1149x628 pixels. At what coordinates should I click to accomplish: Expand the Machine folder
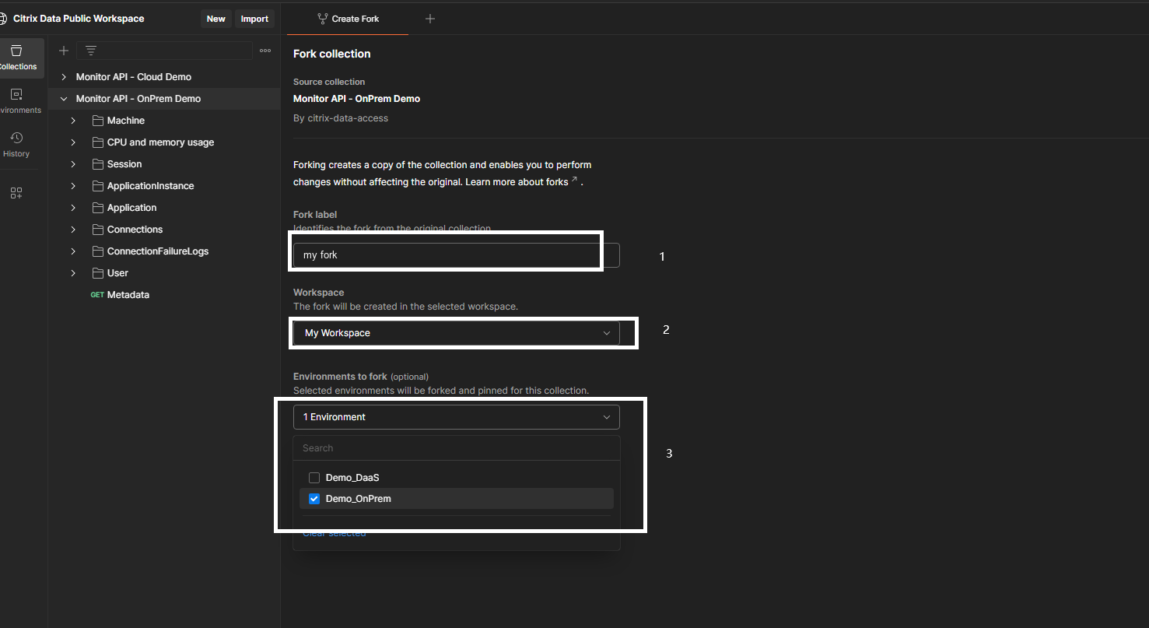click(73, 121)
